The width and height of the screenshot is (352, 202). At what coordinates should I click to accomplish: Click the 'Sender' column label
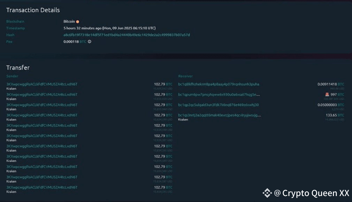pos(12,76)
